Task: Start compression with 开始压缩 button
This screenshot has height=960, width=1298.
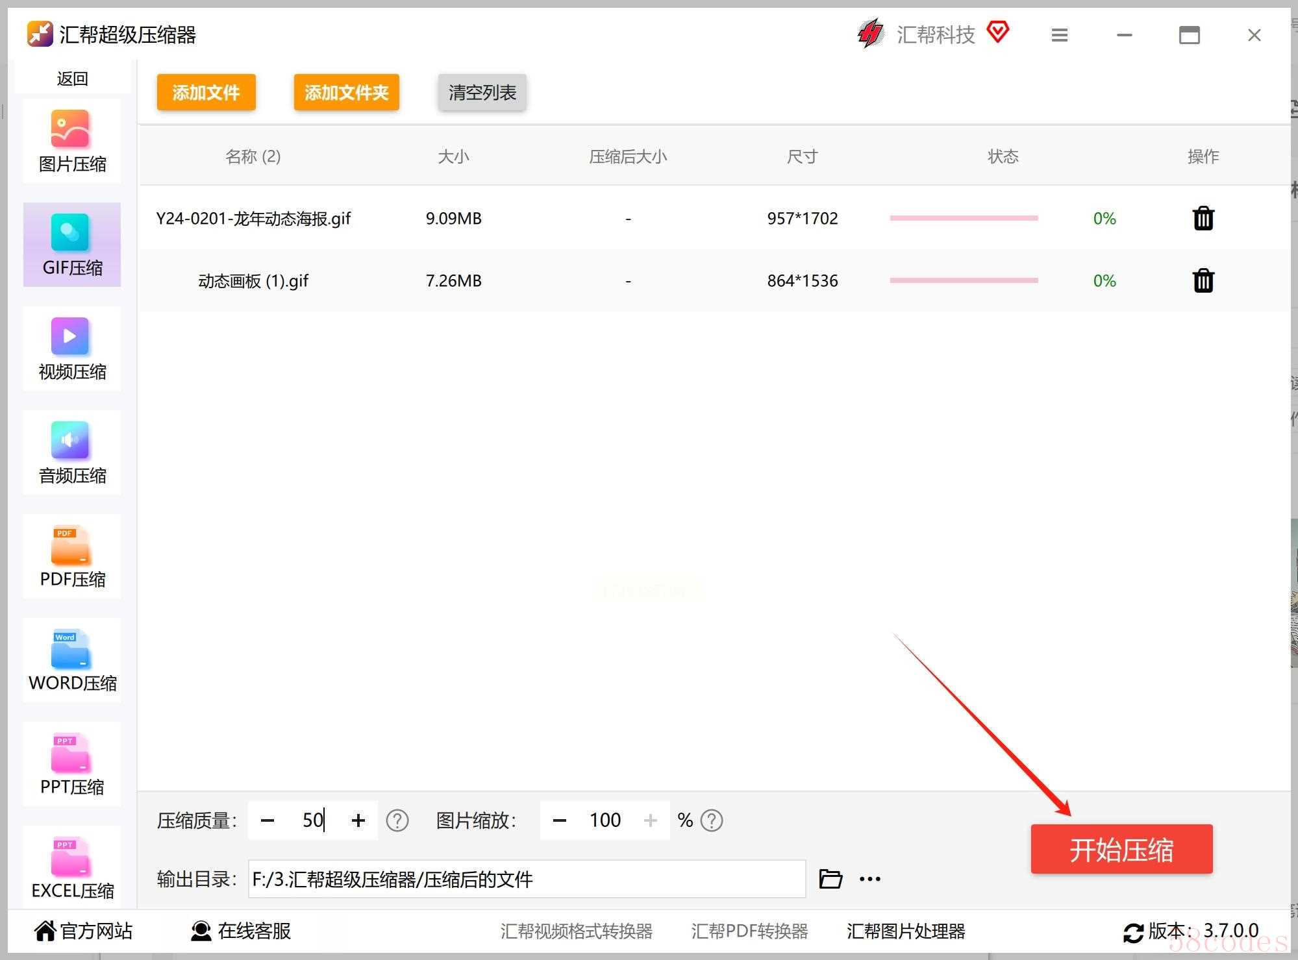Action: pos(1122,849)
